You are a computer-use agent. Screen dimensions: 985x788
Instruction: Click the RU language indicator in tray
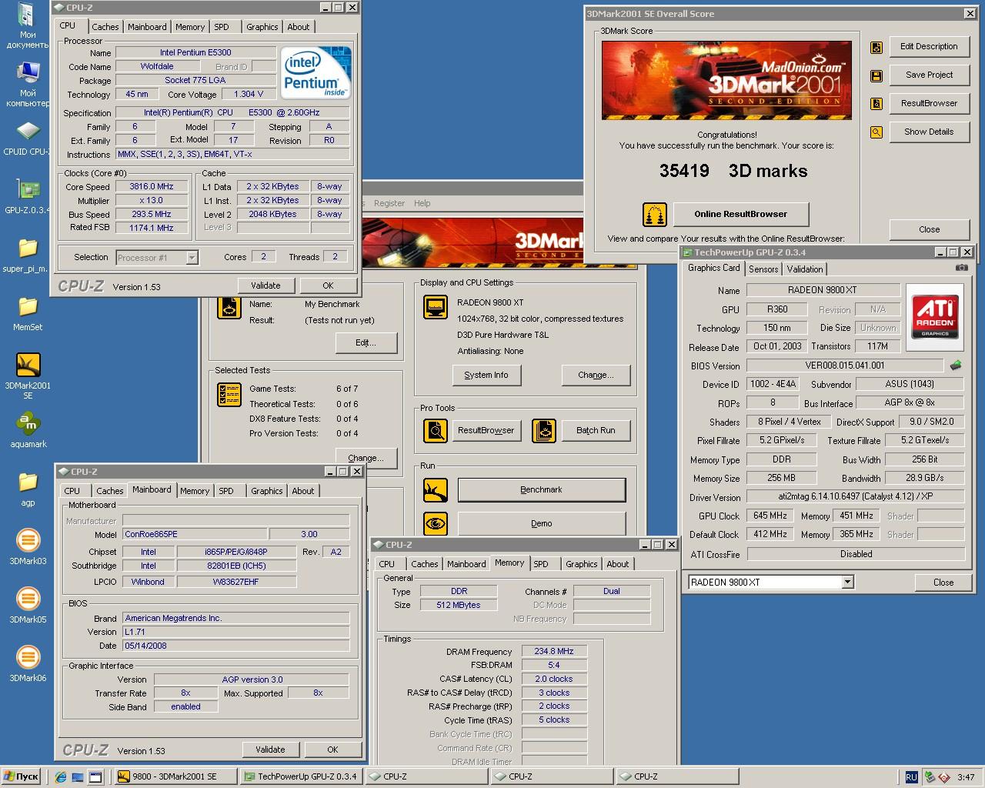click(x=912, y=777)
